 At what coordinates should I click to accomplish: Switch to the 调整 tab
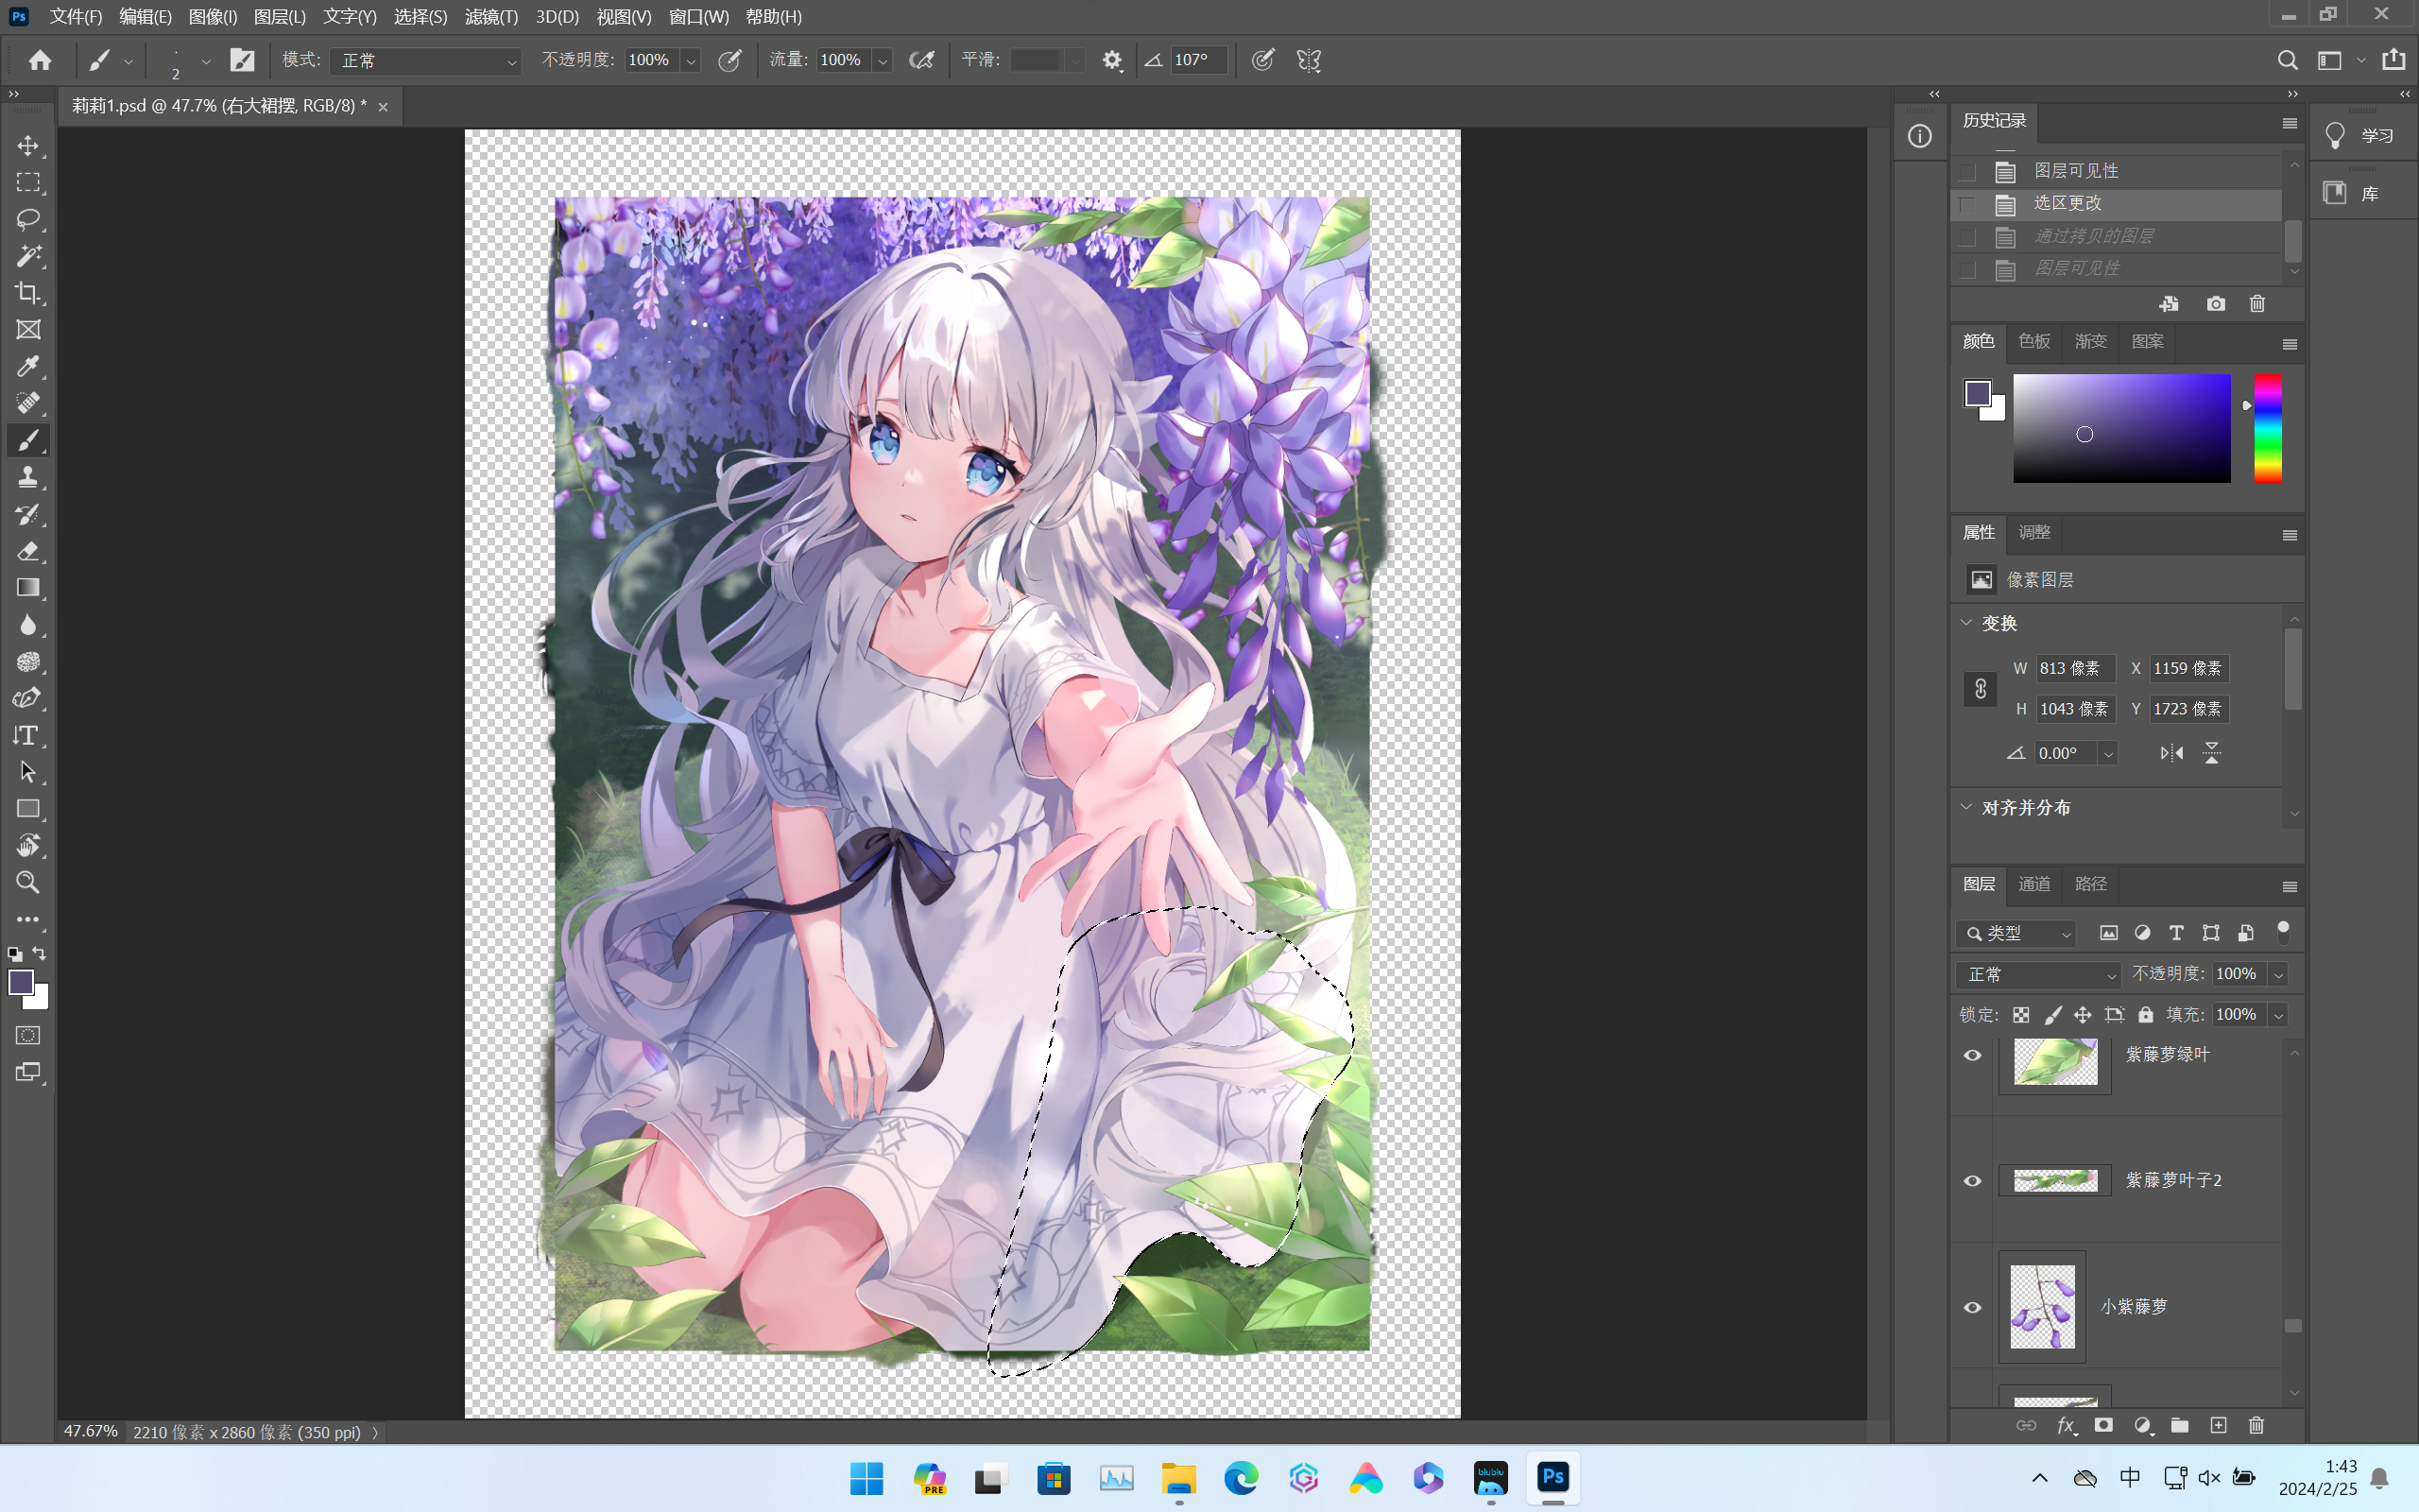pyautogui.click(x=2034, y=532)
